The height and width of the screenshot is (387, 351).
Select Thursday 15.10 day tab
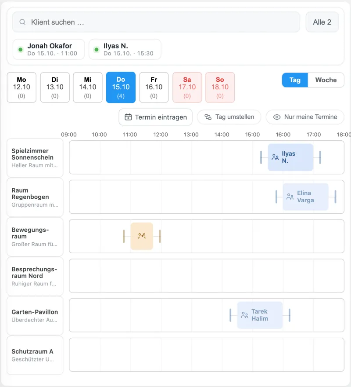[x=121, y=88]
